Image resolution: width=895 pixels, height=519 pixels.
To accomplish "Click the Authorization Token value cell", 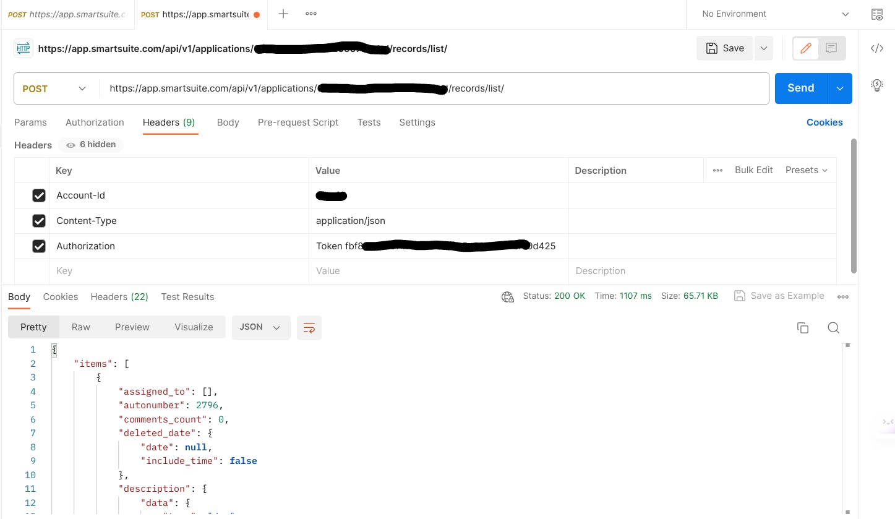I will pyautogui.click(x=439, y=246).
